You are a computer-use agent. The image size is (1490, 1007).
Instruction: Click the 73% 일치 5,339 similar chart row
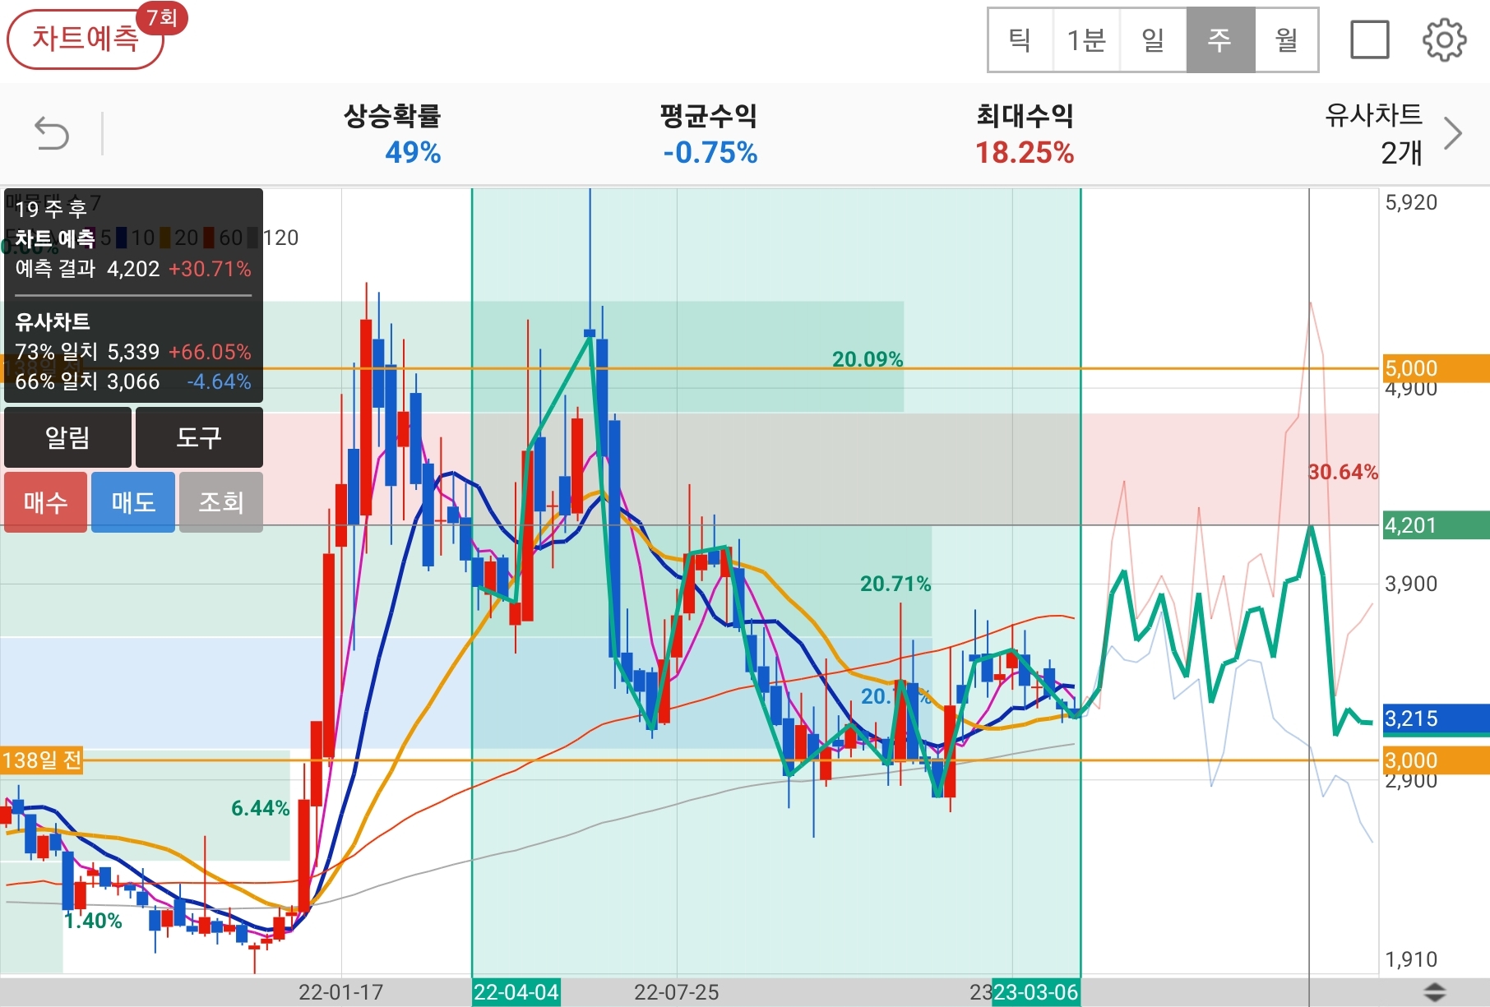[x=133, y=352]
